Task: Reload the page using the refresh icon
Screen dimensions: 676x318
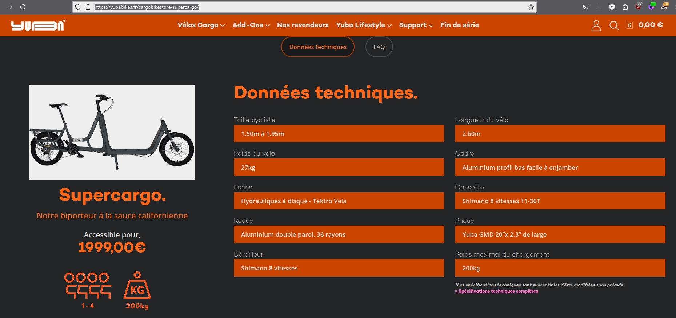Action: point(23,7)
